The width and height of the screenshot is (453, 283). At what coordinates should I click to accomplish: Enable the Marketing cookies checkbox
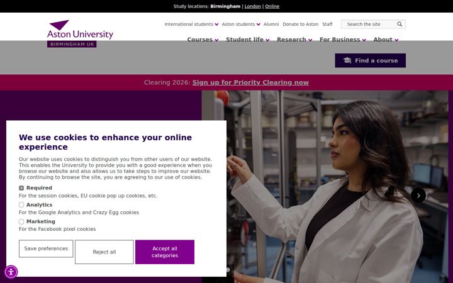coord(21,221)
